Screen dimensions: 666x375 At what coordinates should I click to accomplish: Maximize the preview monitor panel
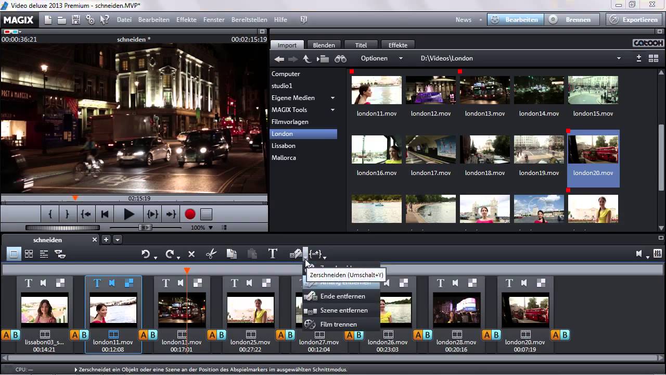tap(262, 32)
